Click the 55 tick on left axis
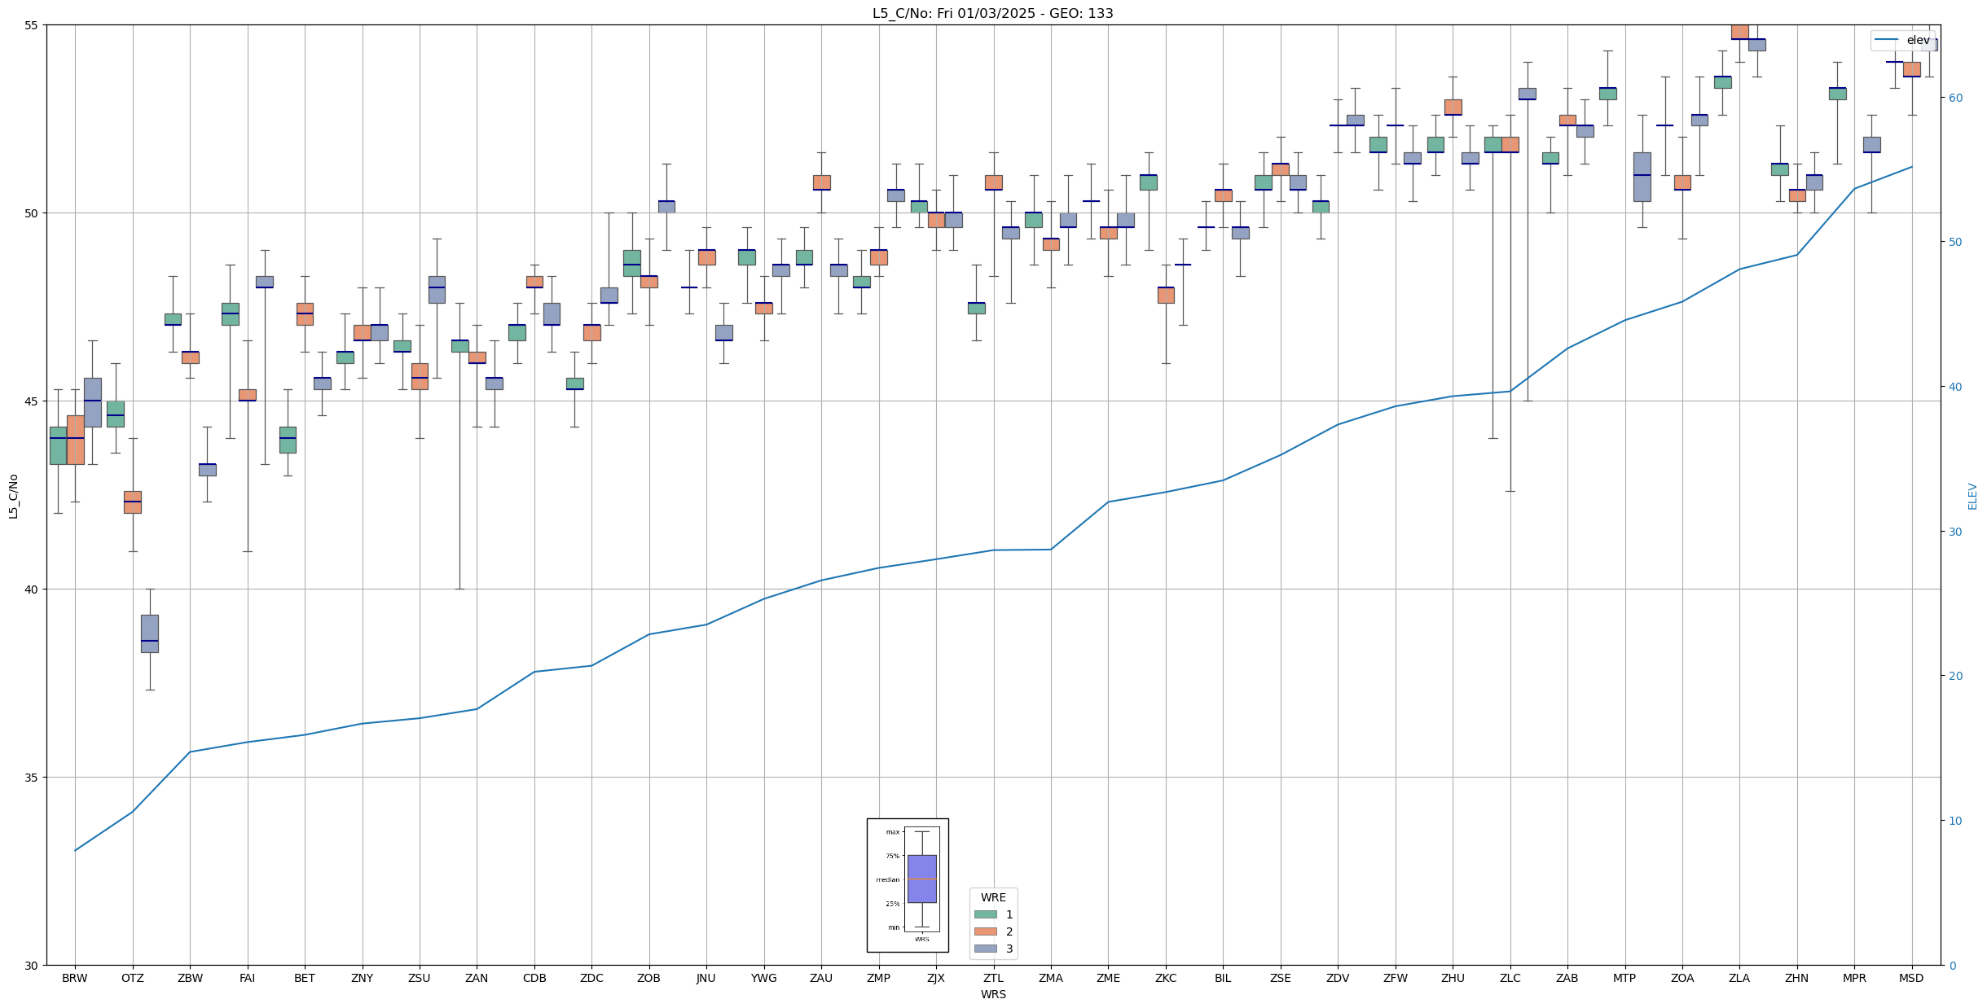Viewport: 1987px width, 1008px height. 32,25
